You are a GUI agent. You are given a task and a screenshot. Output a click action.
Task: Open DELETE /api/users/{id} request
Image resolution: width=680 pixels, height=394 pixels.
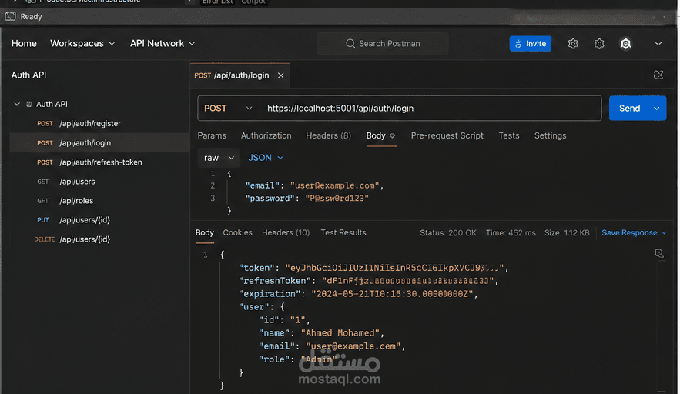click(x=72, y=239)
